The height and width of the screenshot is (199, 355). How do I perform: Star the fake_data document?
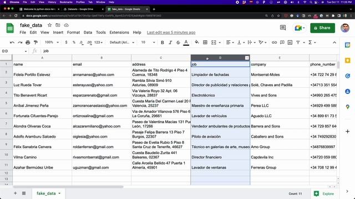49,25
